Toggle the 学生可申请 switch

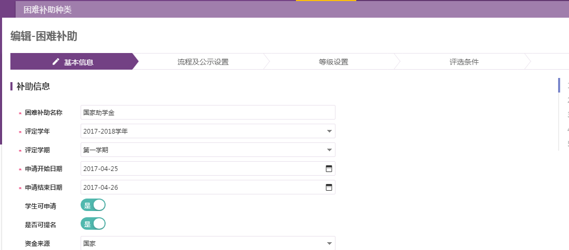click(x=93, y=205)
